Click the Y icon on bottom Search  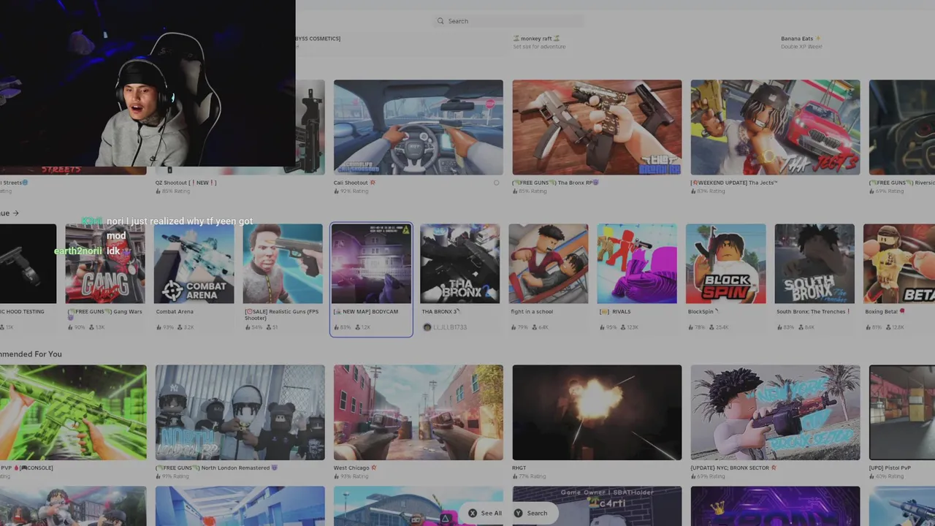(x=519, y=513)
